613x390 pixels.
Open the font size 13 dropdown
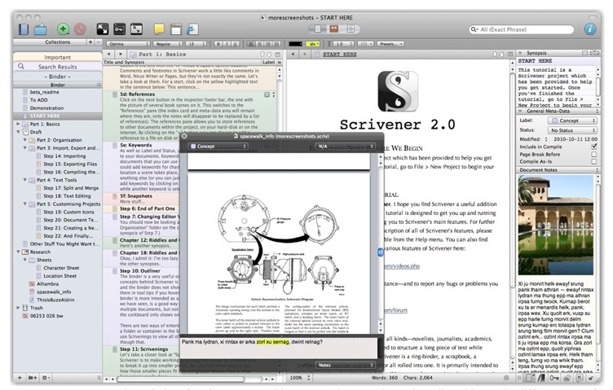[x=196, y=44]
